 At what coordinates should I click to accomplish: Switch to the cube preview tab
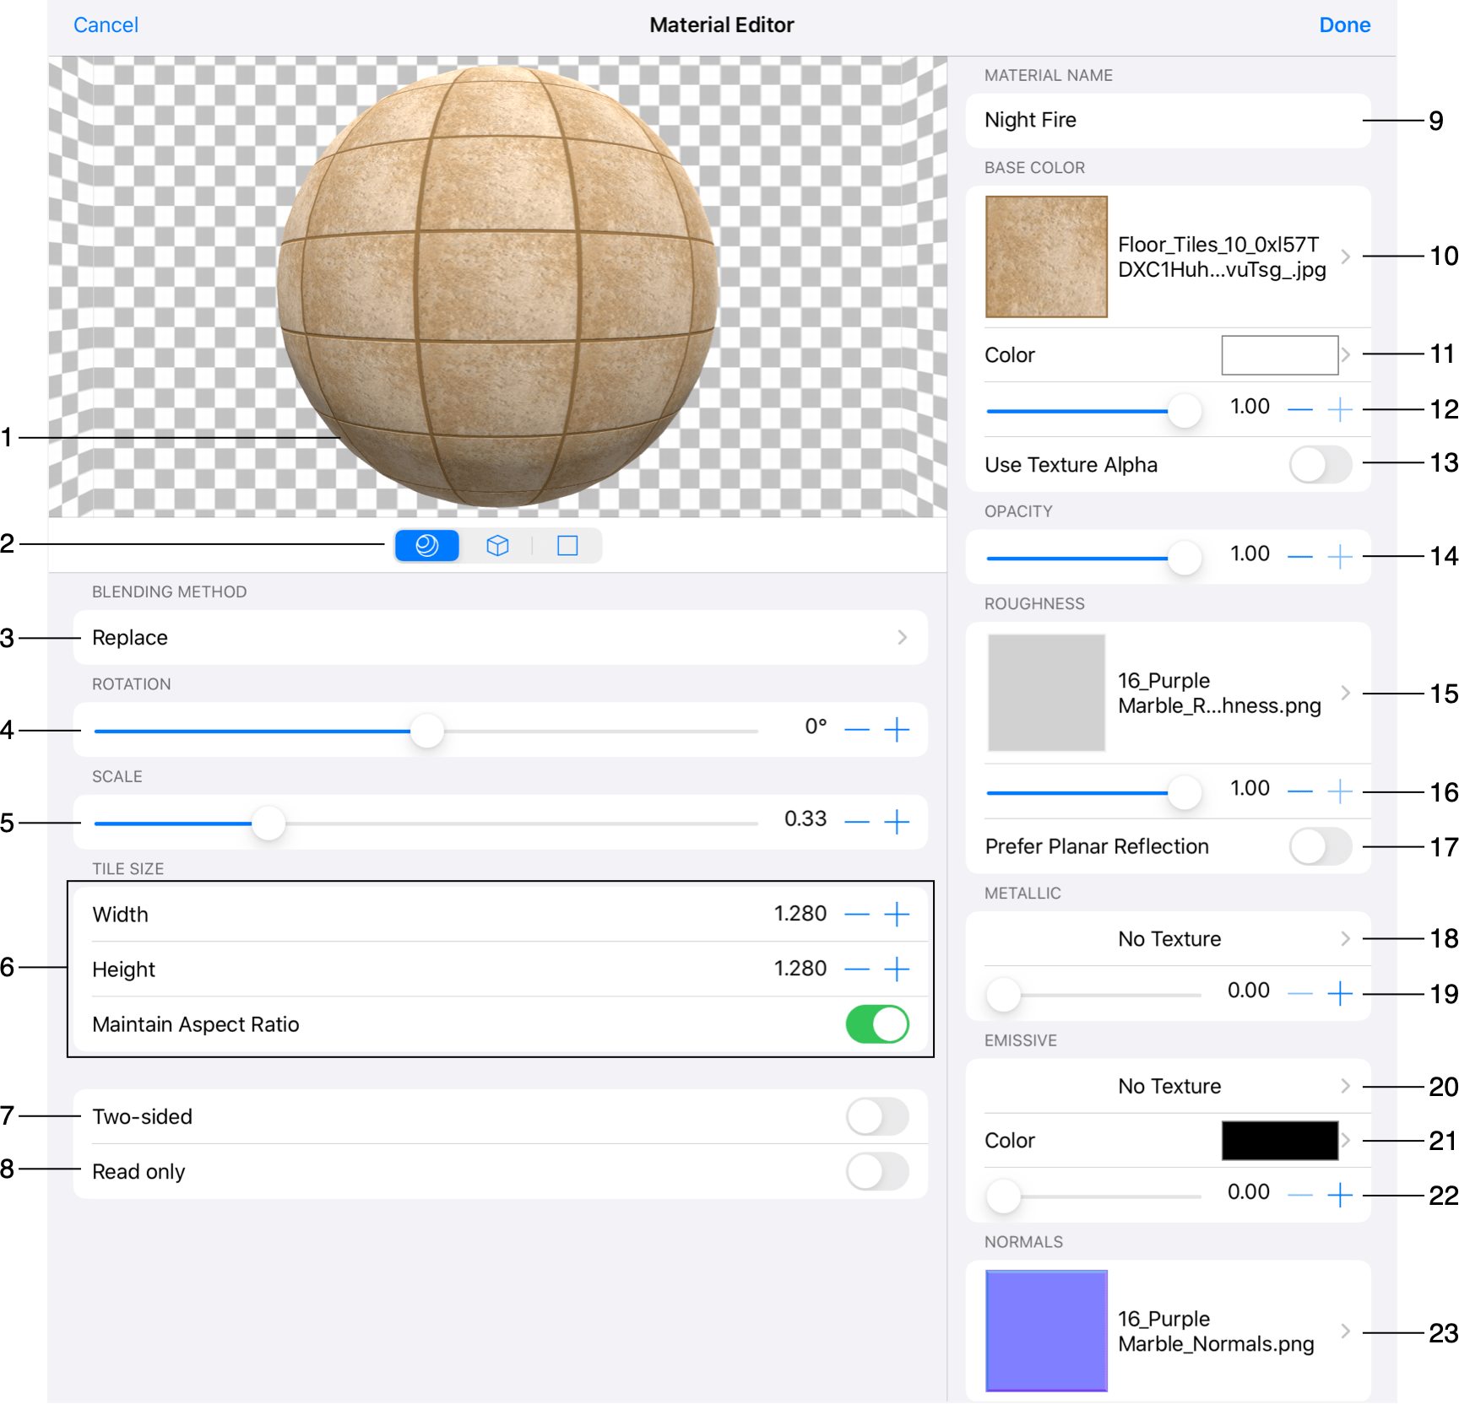497,546
